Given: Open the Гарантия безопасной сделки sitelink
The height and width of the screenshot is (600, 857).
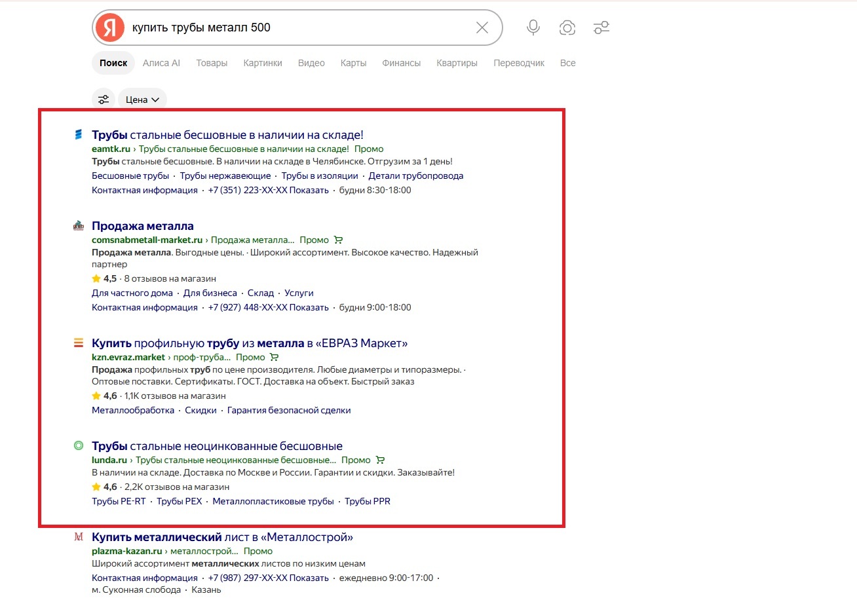Looking at the screenshot, I should pyautogui.click(x=289, y=410).
